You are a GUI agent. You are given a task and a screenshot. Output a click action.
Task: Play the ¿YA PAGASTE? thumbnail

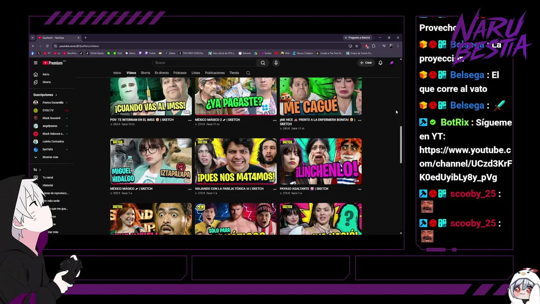coord(236,96)
